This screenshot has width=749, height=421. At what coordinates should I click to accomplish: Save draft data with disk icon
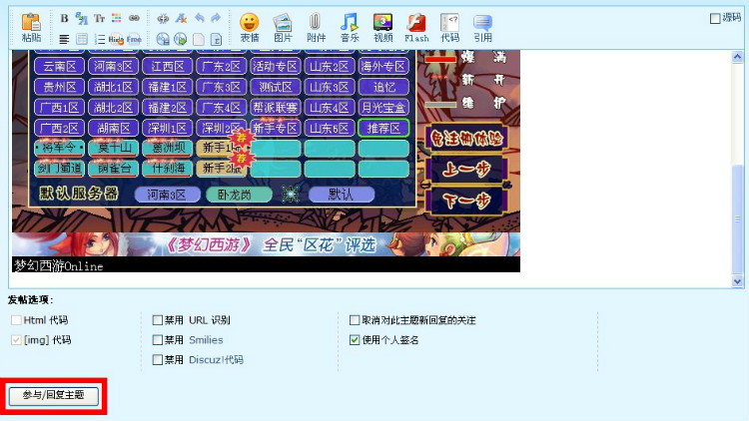163,39
